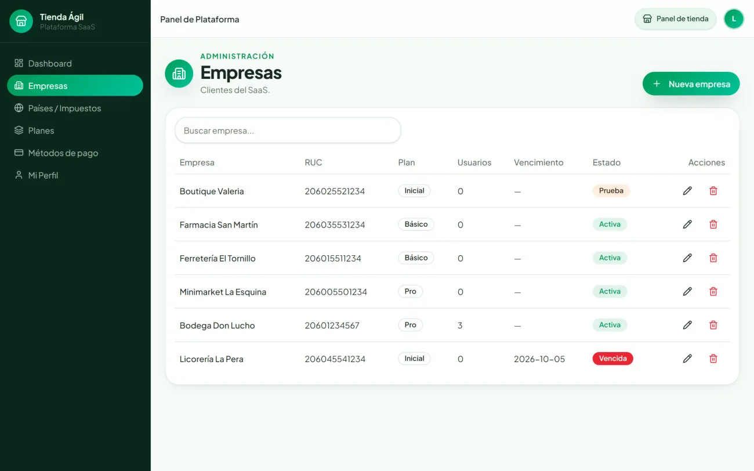The width and height of the screenshot is (754, 471).
Task: Remove Licorería La Pera via trash icon
Action: [713, 359]
